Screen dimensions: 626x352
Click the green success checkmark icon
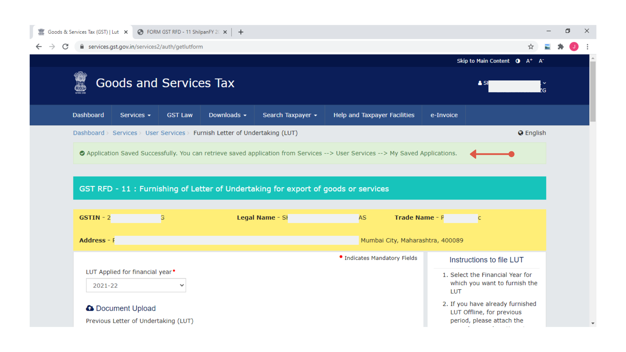[82, 153]
